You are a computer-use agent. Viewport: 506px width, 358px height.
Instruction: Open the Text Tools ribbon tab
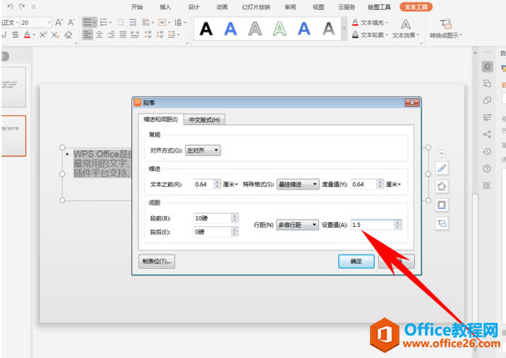(416, 7)
